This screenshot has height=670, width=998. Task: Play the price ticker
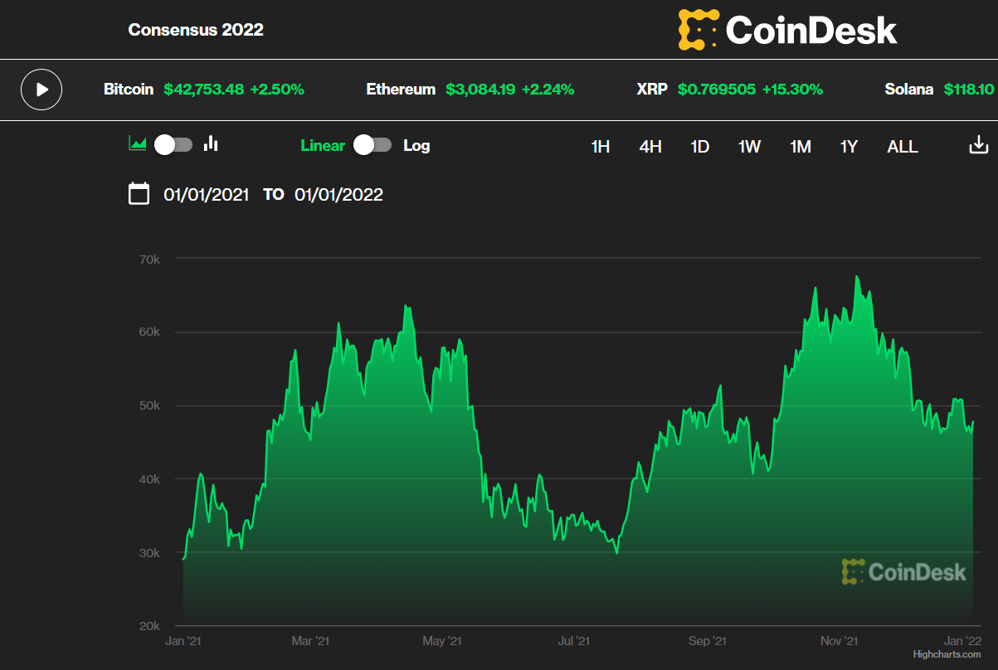pos(41,90)
